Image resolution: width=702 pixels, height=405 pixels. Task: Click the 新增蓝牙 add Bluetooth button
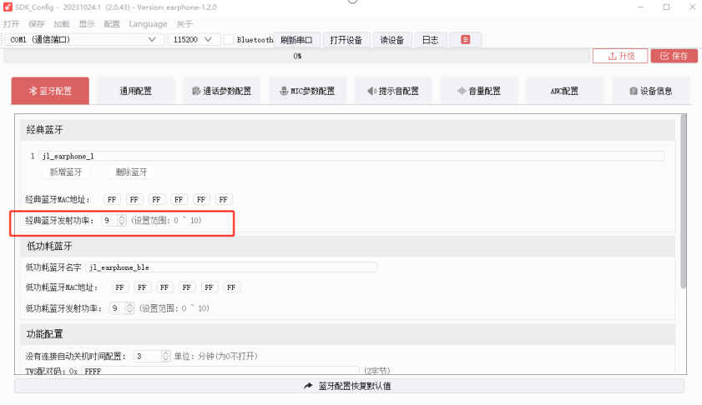[x=66, y=172]
